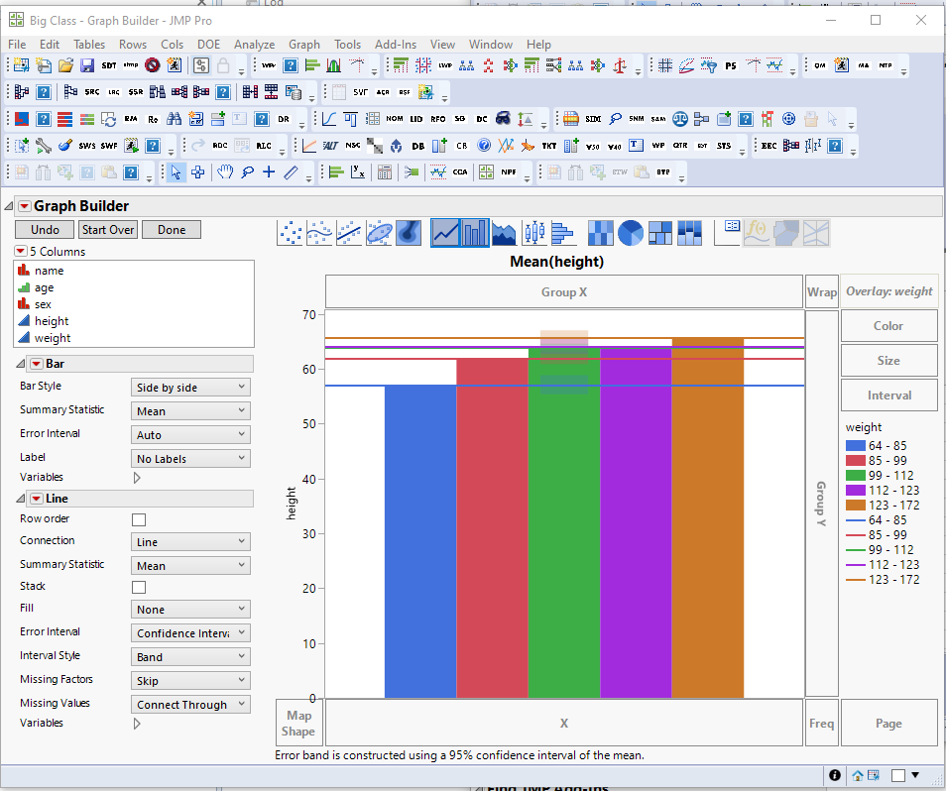Screen dimensions: 946x791
Task: Open the Graph Builder red triangle menu
Action: (x=25, y=205)
